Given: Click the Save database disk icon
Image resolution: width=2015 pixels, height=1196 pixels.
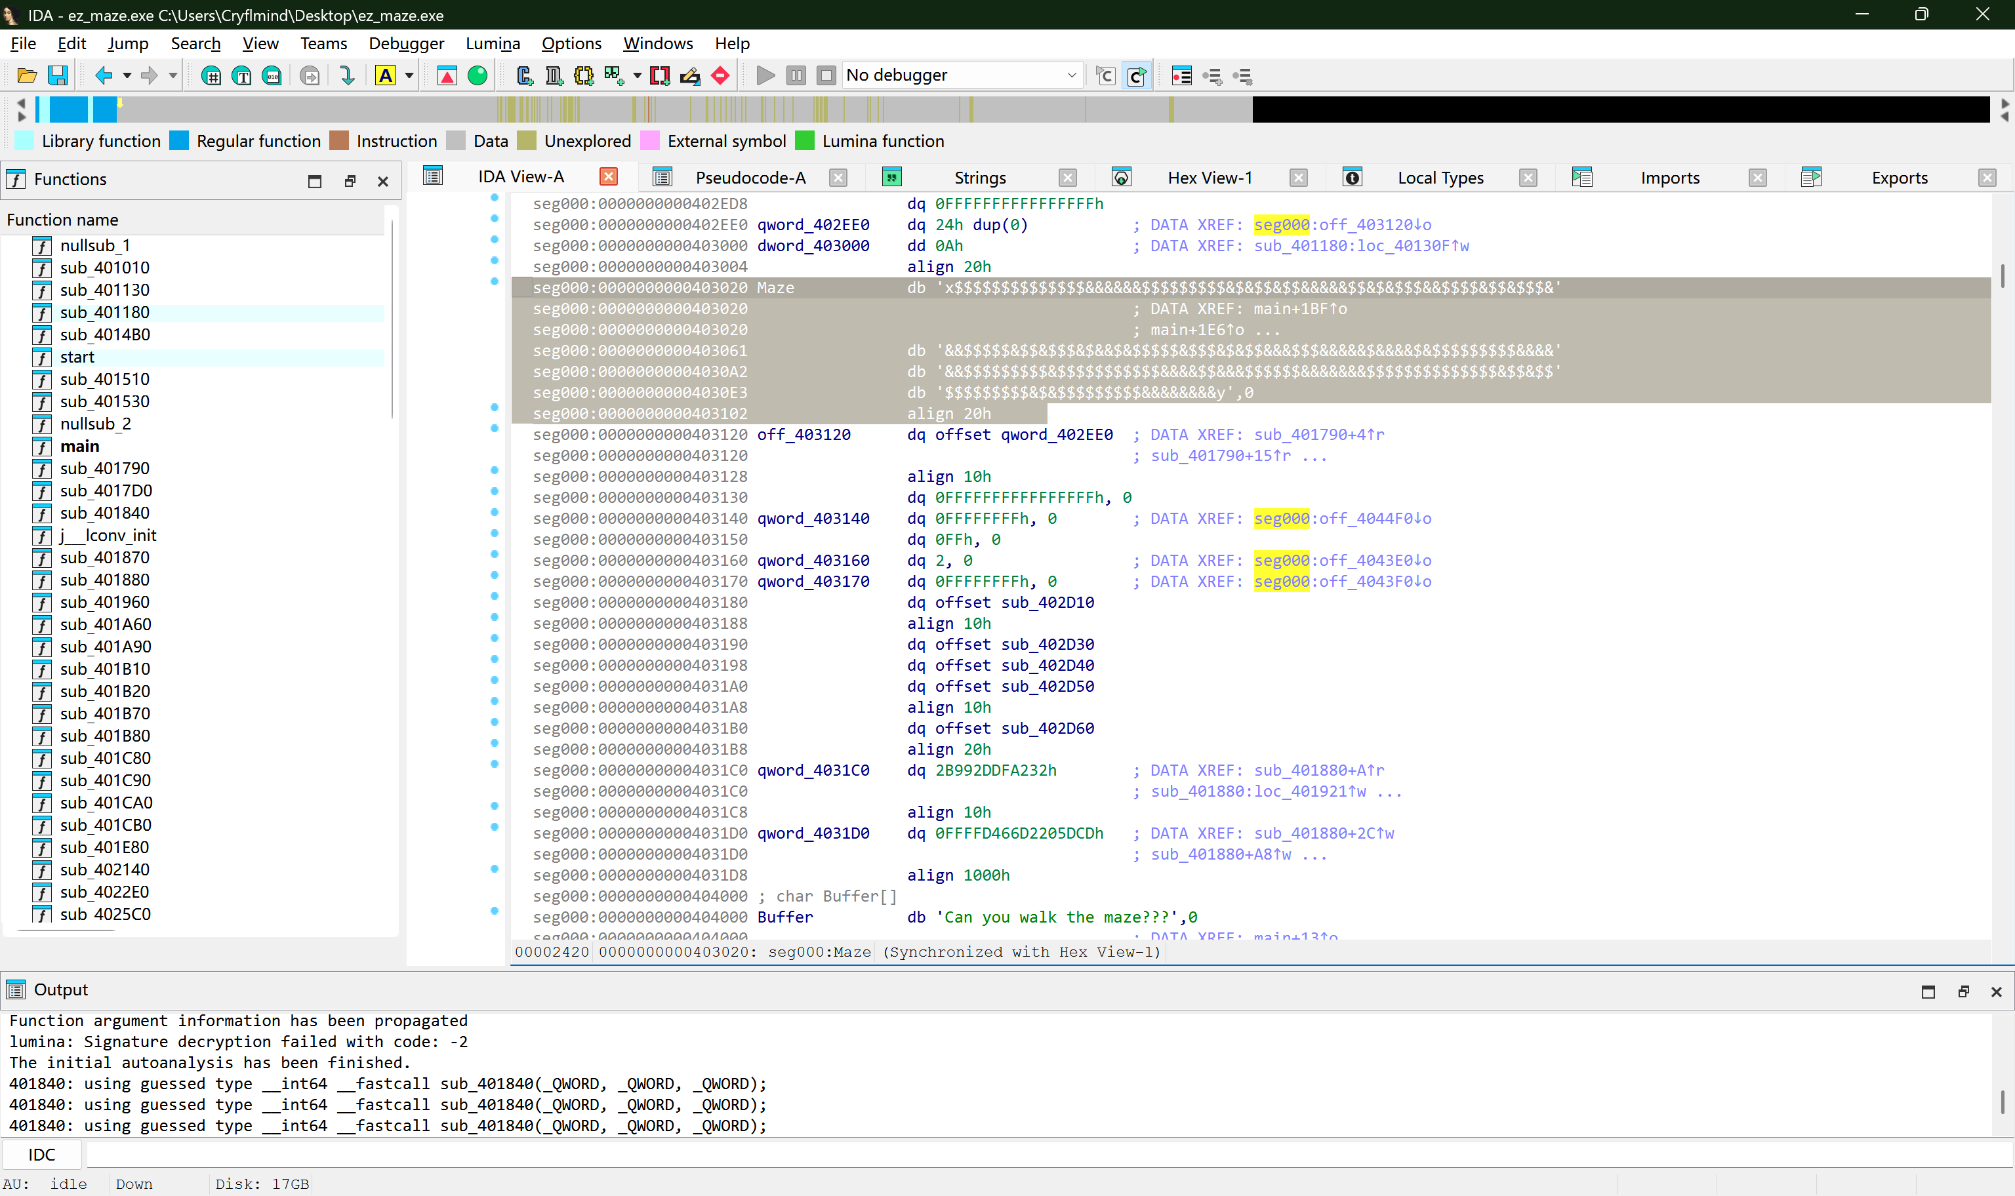Looking at the screenshot, I should coord(57,76).
